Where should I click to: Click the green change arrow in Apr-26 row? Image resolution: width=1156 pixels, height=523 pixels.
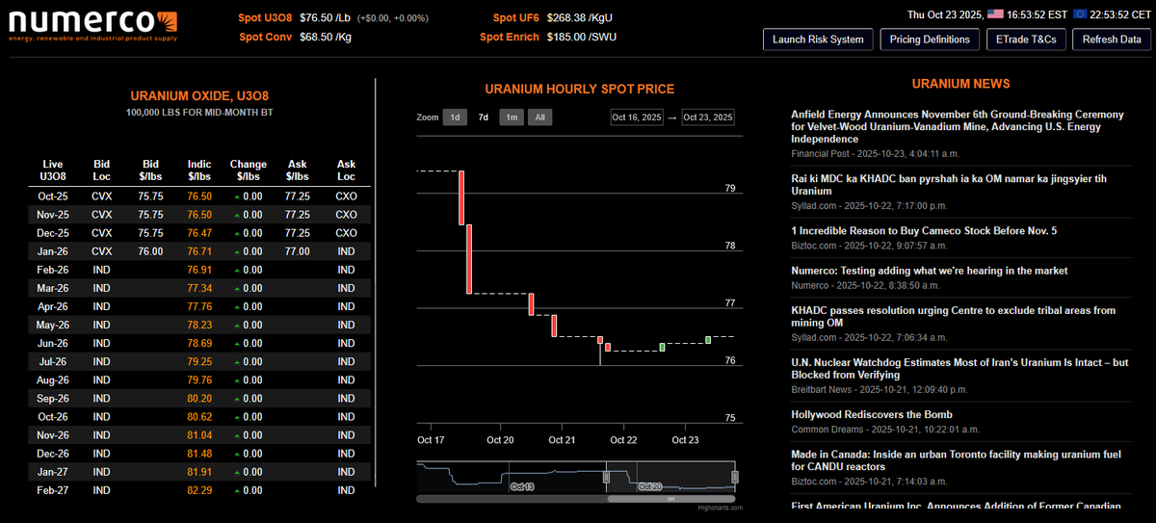[237, 307]
